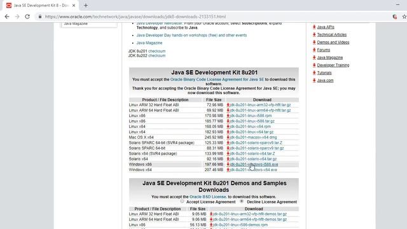Click the download arrow icon next to Java APIs
The image size is (407, 229).
314,27
